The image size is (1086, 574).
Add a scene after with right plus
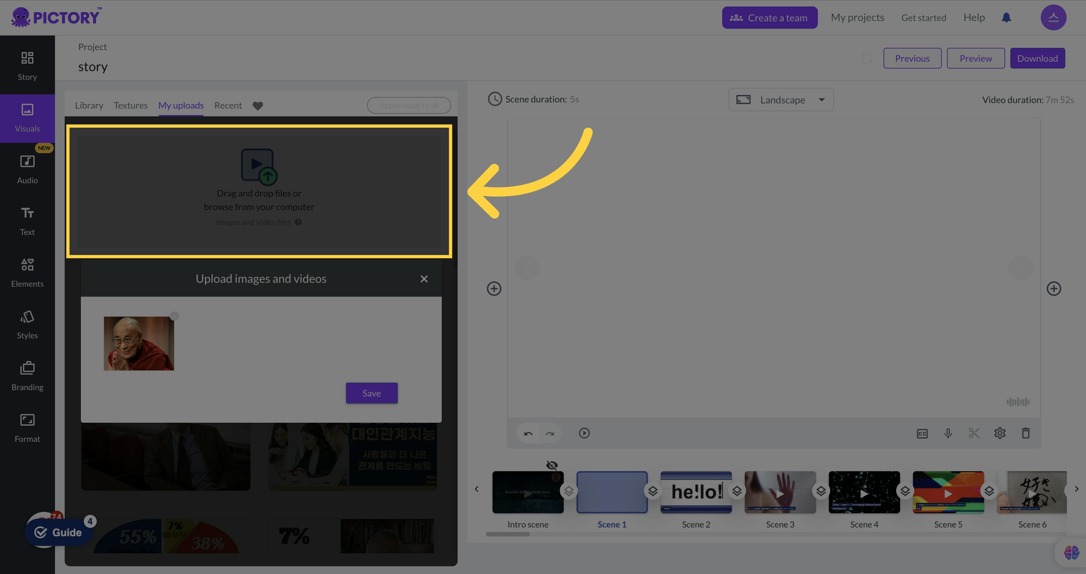pyautogui.click(x=1054, y=289)
